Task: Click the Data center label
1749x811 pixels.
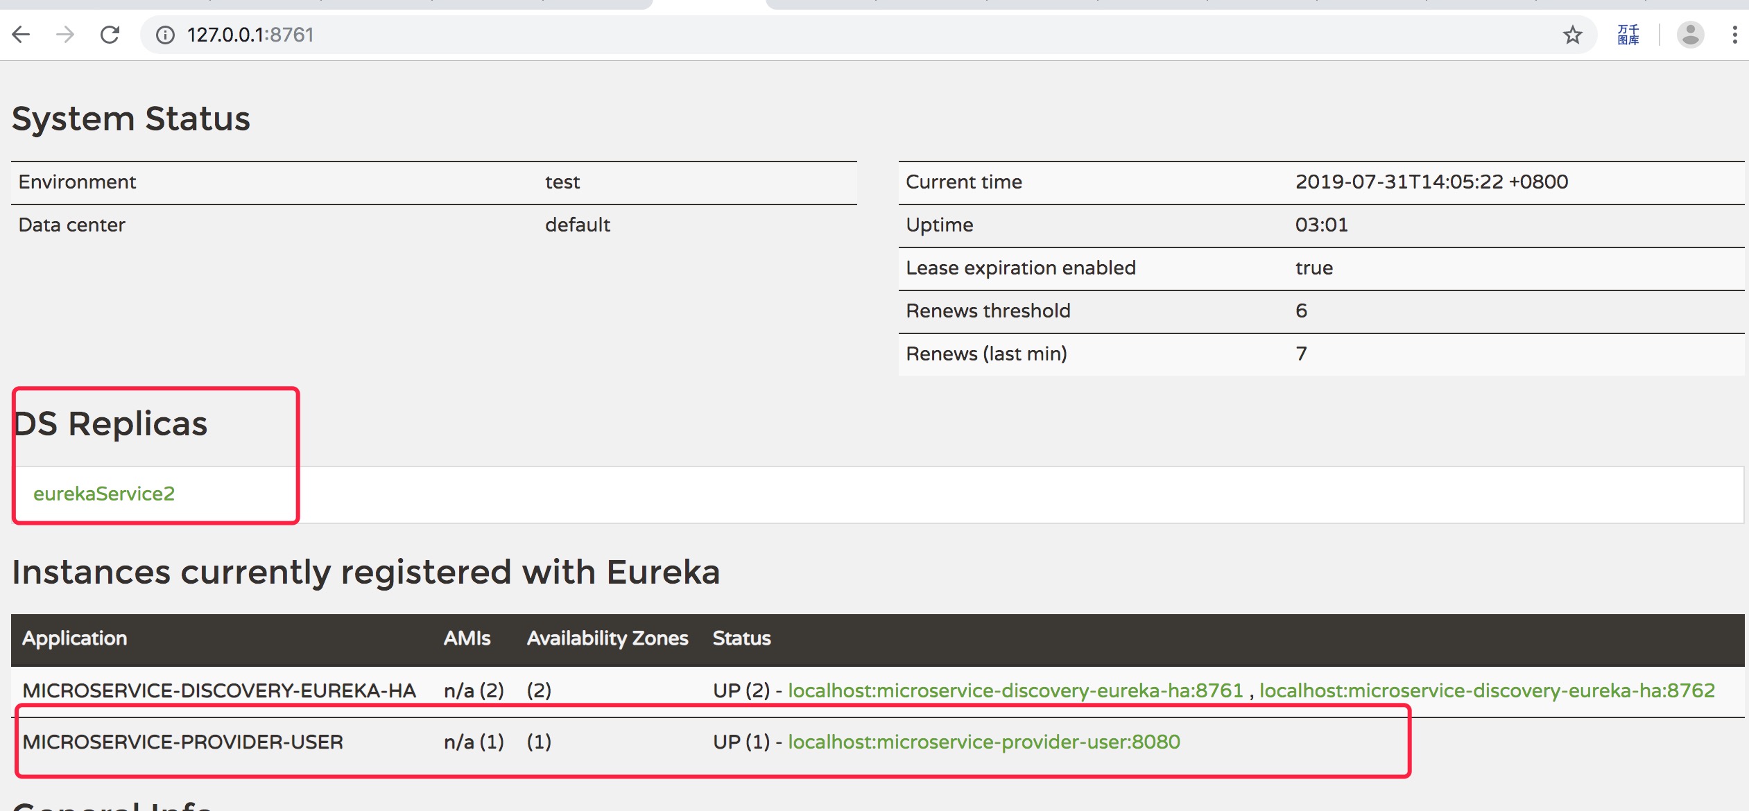Action: tap(71, 225)
